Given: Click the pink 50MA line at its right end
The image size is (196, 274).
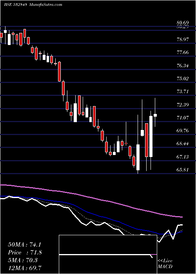Looking at the screenshot, I should (x=181, y=217).
